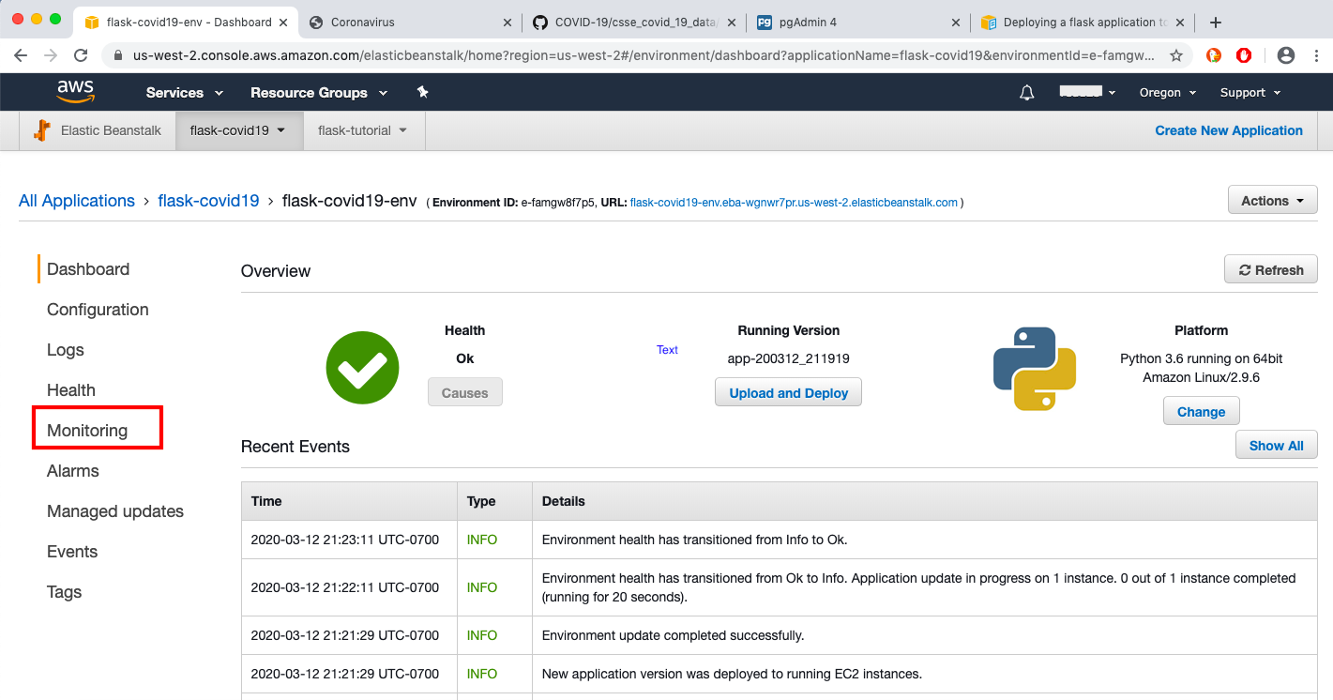Click the app-200312_211919 version label
This screenshot has width=1333, height=700.
789,358
